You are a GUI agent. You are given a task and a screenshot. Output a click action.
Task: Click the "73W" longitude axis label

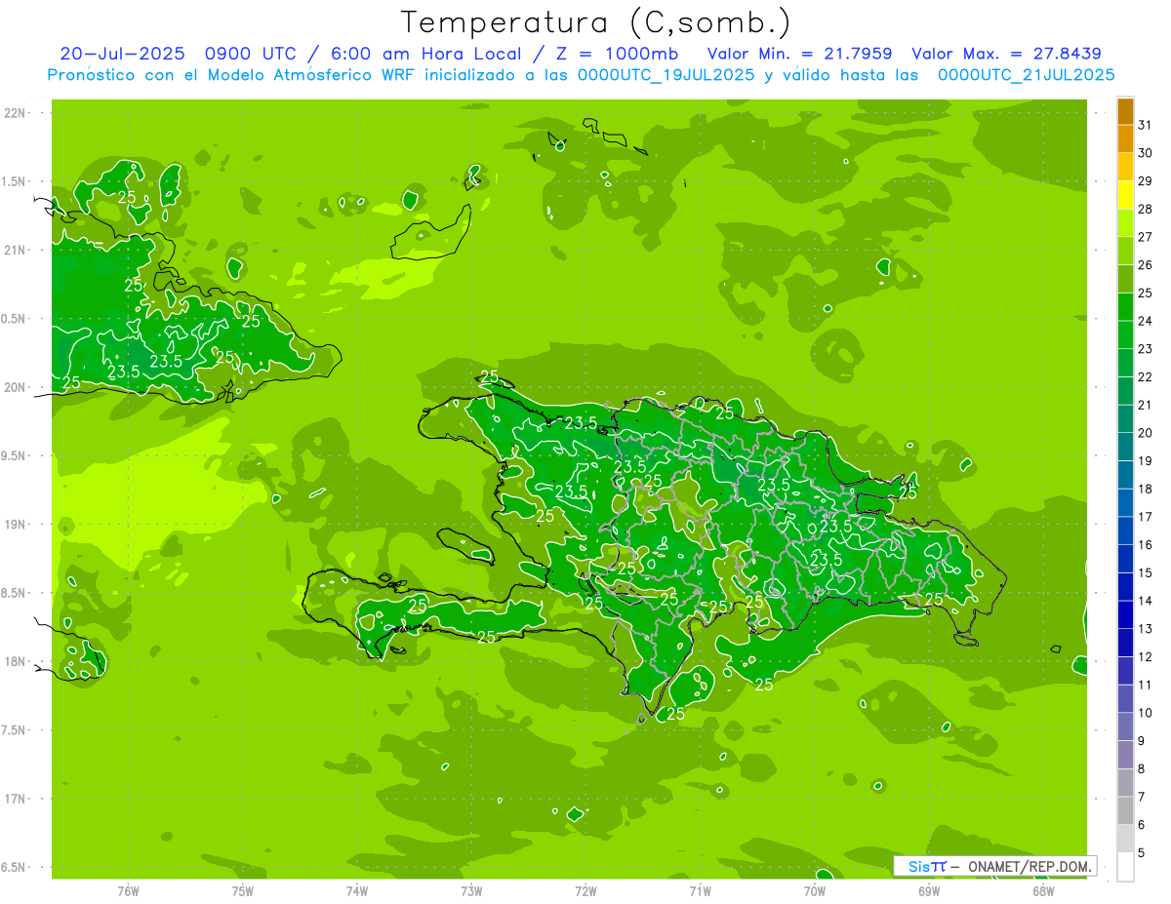(x=471, y=891)
